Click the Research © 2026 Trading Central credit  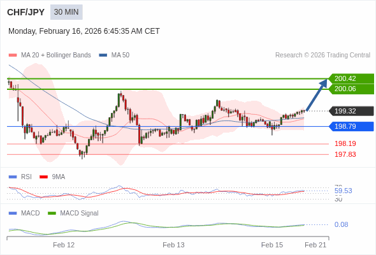point(322,55)
